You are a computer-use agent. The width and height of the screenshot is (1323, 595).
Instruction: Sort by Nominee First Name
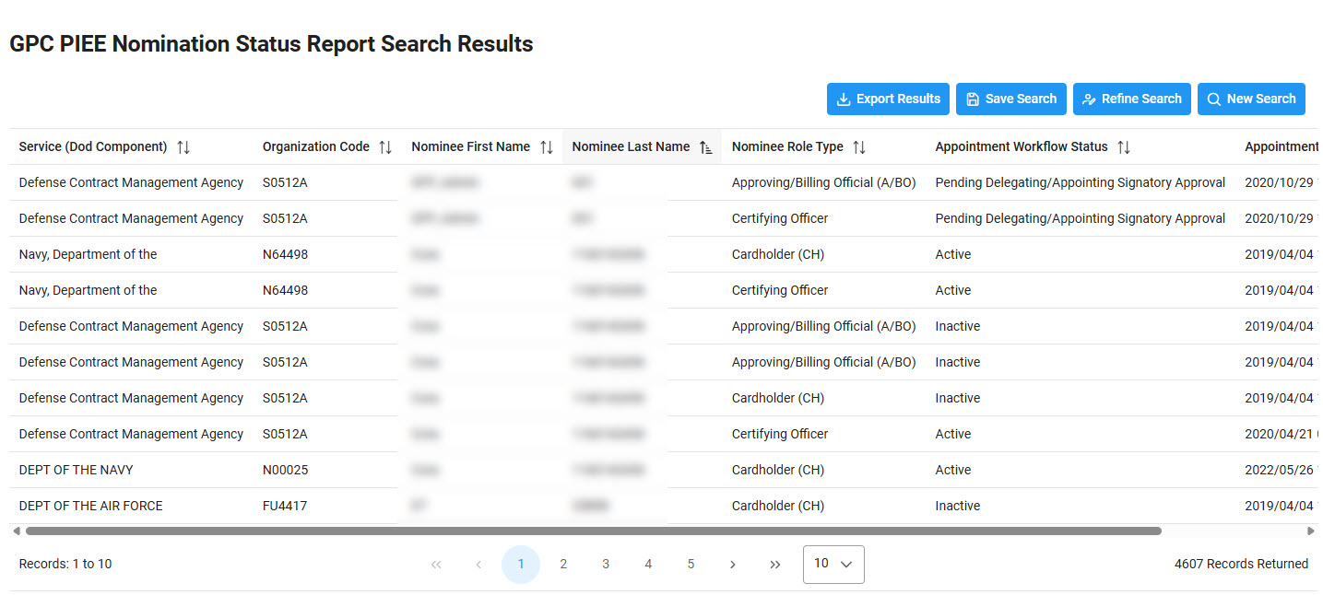(x=548, y=146)
